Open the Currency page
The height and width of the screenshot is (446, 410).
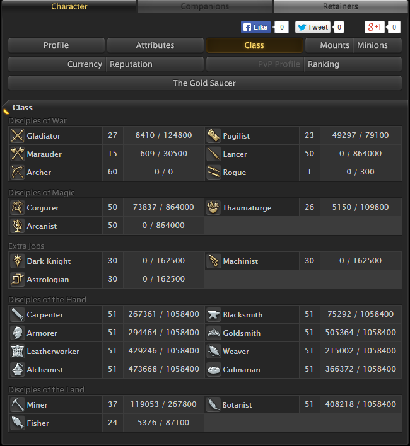[x=57, y=64]
